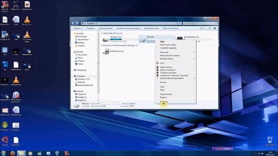
Task: Click the taskbar volume icon
Action: pyautogui.click(x=262, y=154)
